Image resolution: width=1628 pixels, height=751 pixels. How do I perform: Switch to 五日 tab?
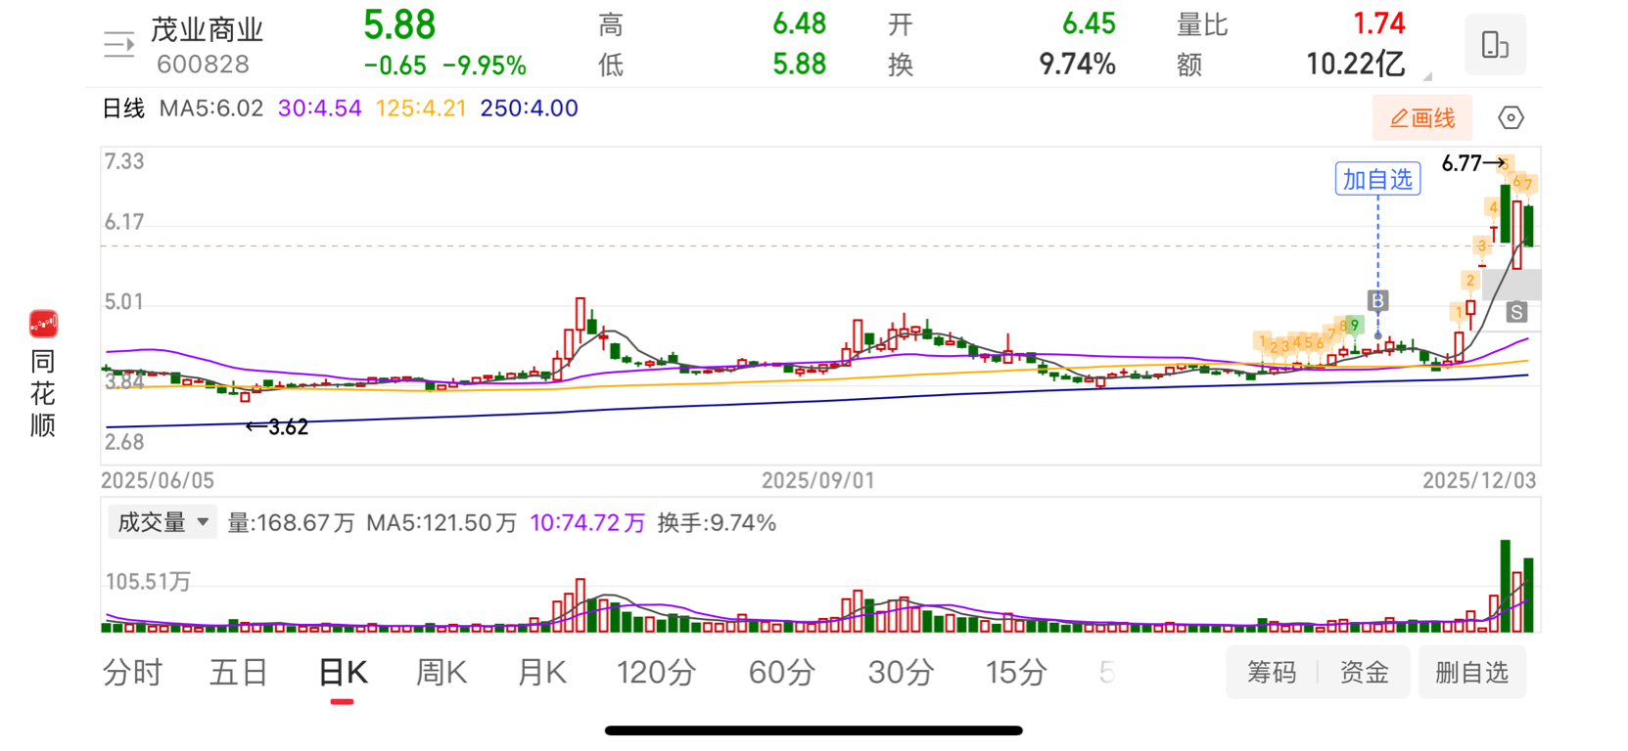pyautogui.click(x=239, y=673)
